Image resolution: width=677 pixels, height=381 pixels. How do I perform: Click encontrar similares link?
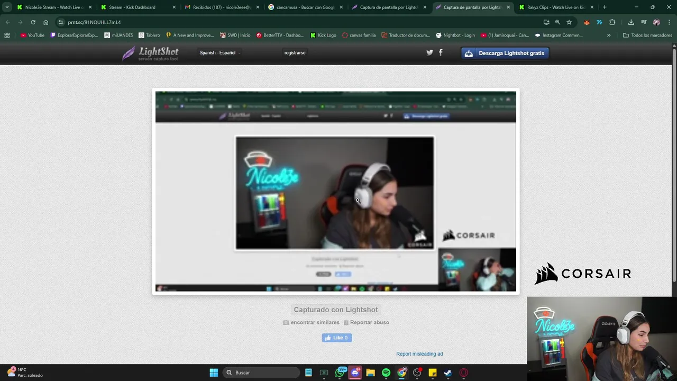(x=311, y=322)
